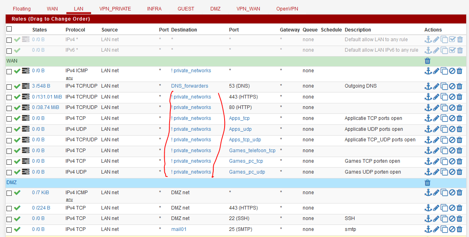This screenshot has width=469, height=237.
Task: Click the 443 (HTTPS) port in DMZ net row
Action: click(243, 208)
